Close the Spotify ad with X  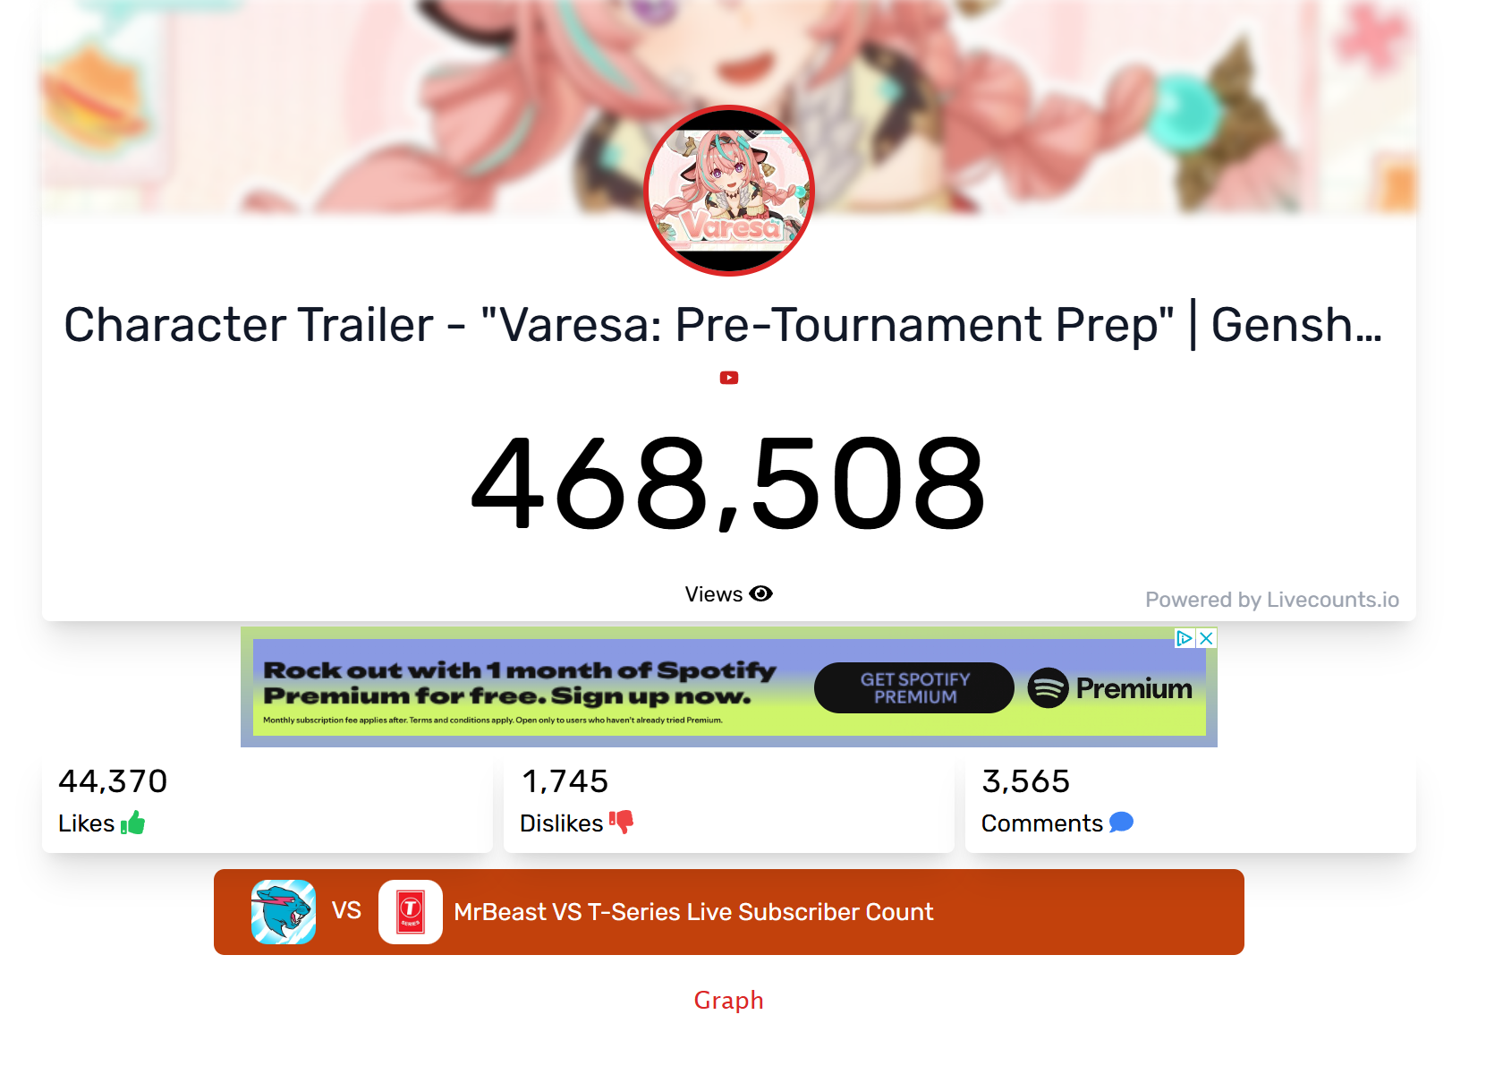coord(1206,638)
